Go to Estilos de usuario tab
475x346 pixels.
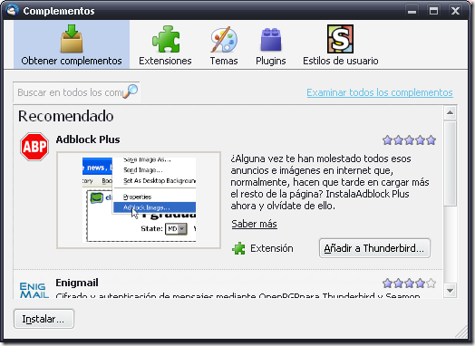pyautogui.click(x=341, y=44)
